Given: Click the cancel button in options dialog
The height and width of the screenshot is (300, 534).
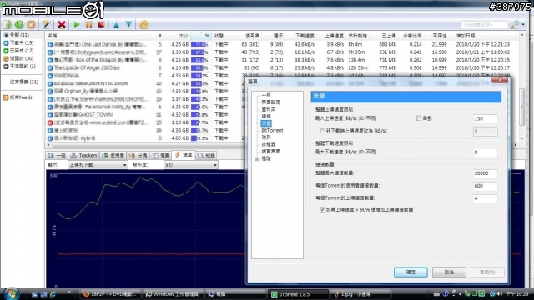Looking at the screenshot, I should (x=449, y=272).
